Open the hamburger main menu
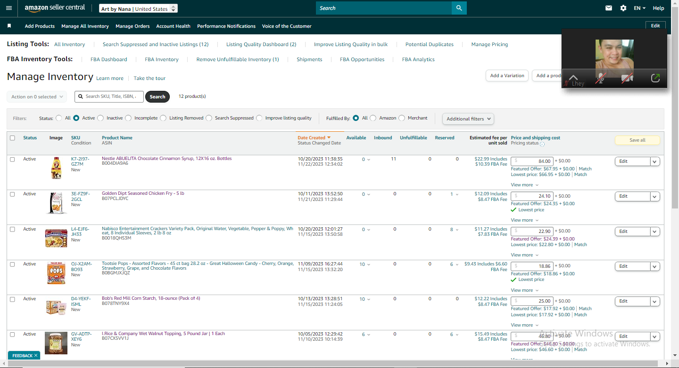The height and width of the screenshot is (368, 679). [x=9, y=8]
